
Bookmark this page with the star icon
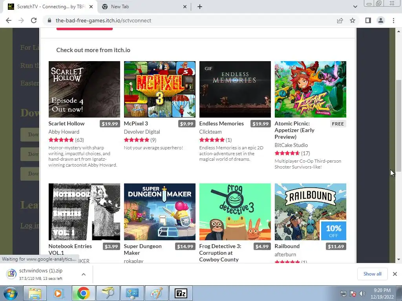tap(353, 20)
